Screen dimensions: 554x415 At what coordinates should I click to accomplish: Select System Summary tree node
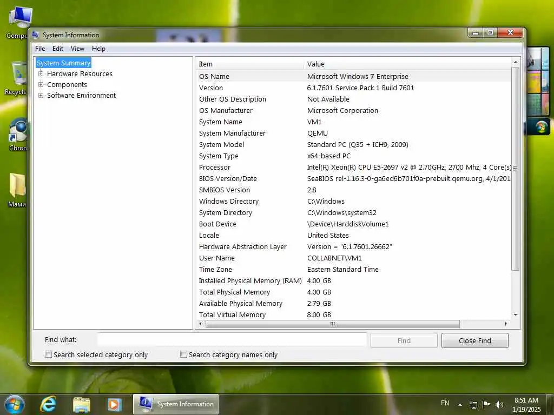coord(64,63)
